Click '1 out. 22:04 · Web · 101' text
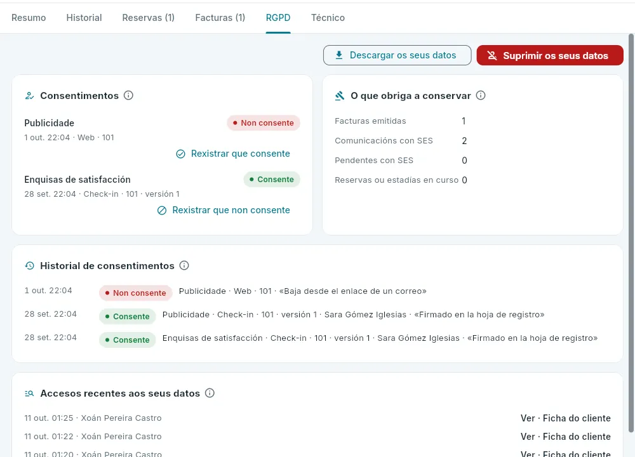Viewport: 635px width, 457px height. click(x=69, y=138)
